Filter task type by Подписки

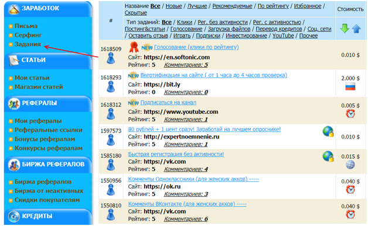point(208,36)
